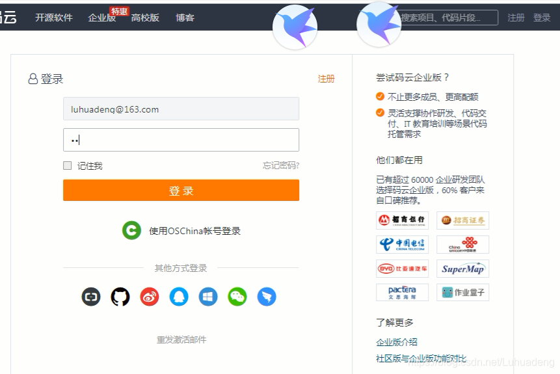Click the 记住我 label text

tap(90, 166)
